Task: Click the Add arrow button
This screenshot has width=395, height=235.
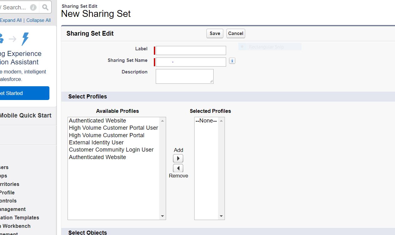Action: coord(178,158)
